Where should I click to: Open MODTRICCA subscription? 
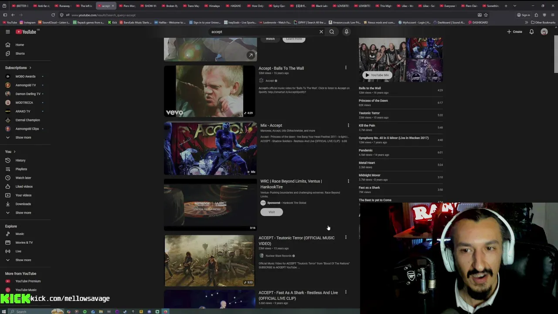24,102
